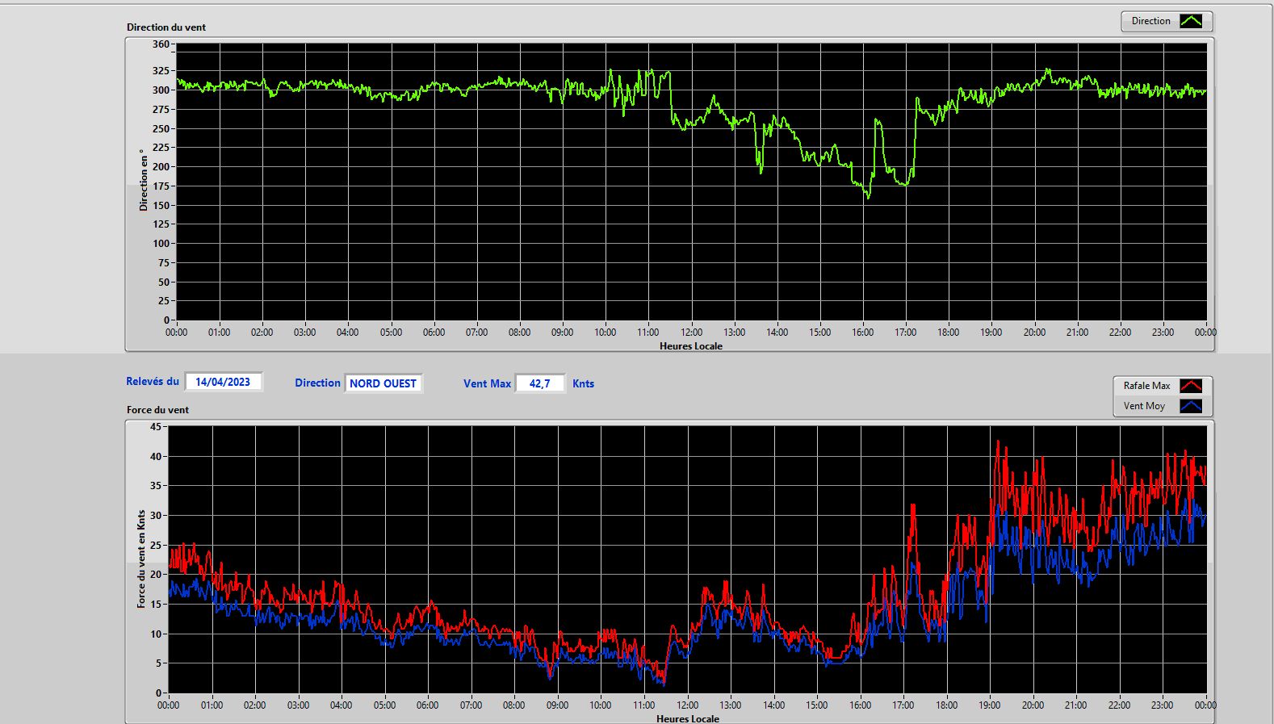Click the 175 value on direction axis
The width and height of the screenshot is (1274, 724).
point(161,186)
